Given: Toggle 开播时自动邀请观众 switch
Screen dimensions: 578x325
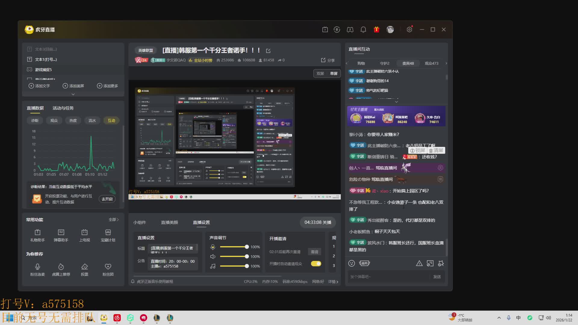Looking at the screenshot, I should (x=316, y=264).
